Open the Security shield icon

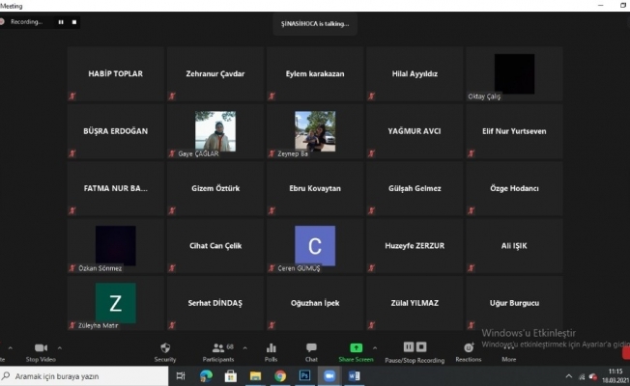click(165, 348)
